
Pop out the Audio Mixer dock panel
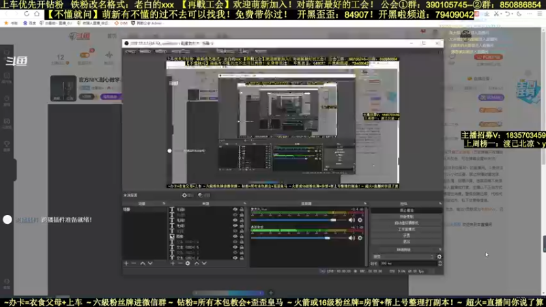click(365, 203)
